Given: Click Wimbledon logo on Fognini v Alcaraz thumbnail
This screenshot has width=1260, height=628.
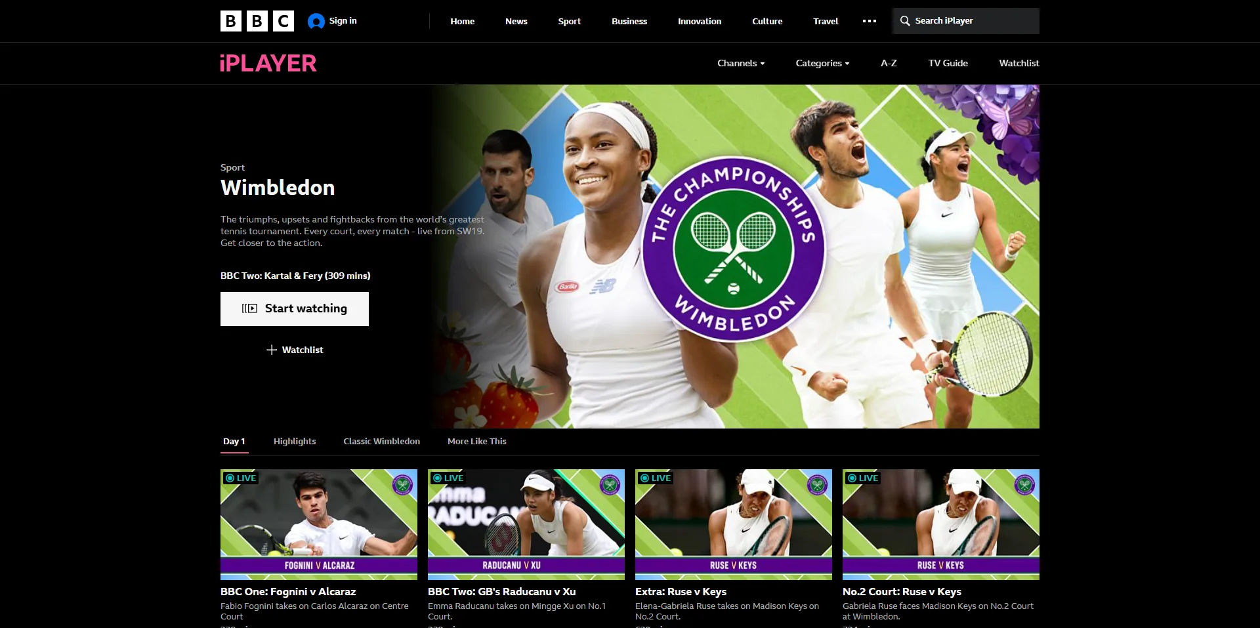Looking at the screenshot, I should (x=402, y=485).
